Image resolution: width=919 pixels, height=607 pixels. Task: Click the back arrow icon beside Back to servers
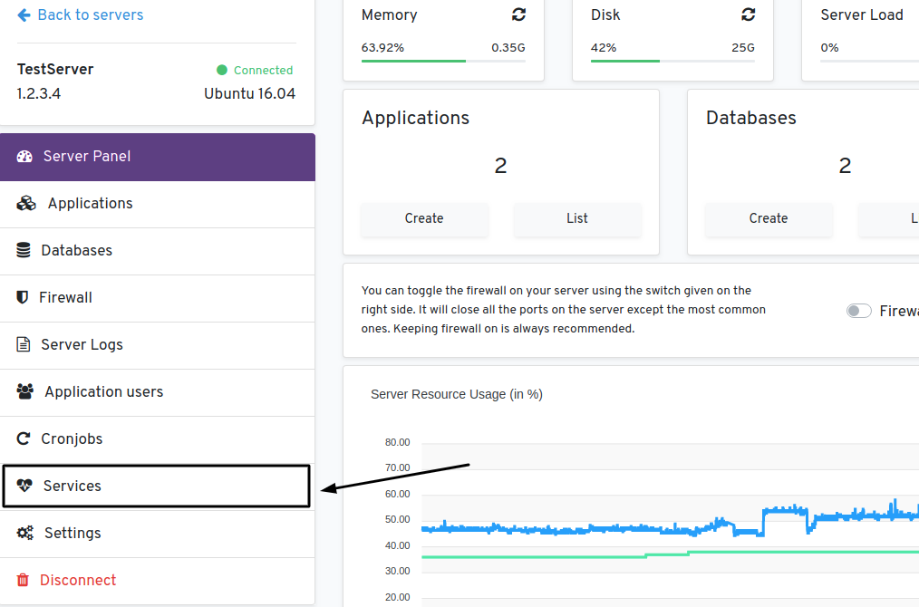tap(24, 15)
